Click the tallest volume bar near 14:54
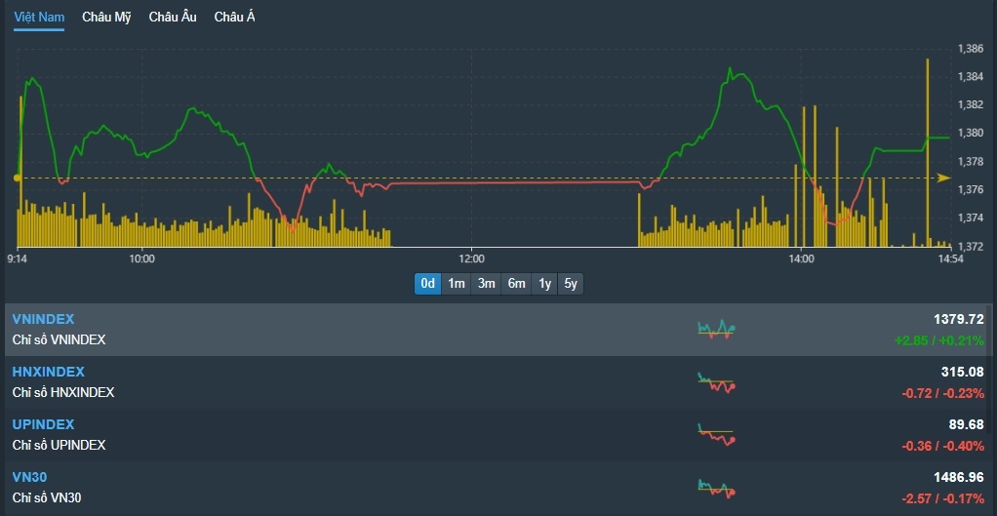Viewport: 997px width, 516px height. tap(927, 146)
